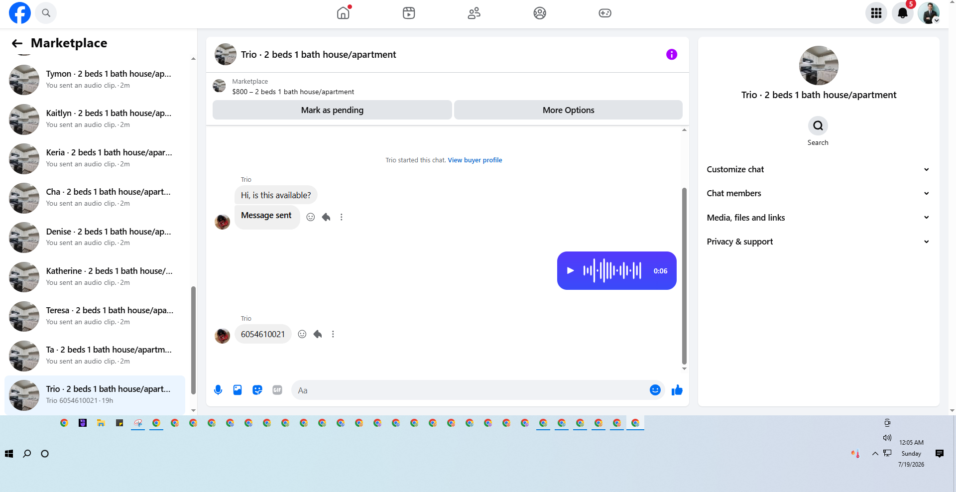Viewport: 956px width, 492px height.
Task: Open the Notifications bell
Action: [x=903, y=13]
